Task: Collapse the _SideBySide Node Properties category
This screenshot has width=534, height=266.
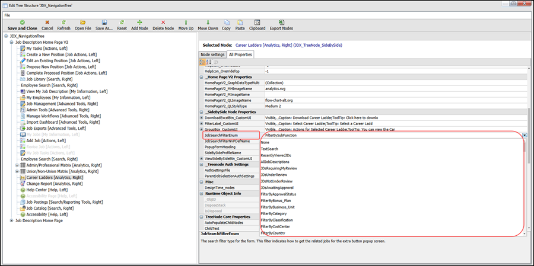Action: click(201, 112)
